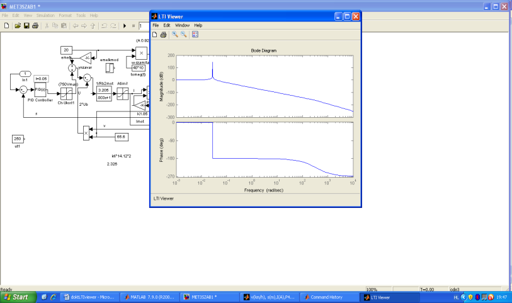Paste clipboard in Simulink toolbar

click(64, 25)
